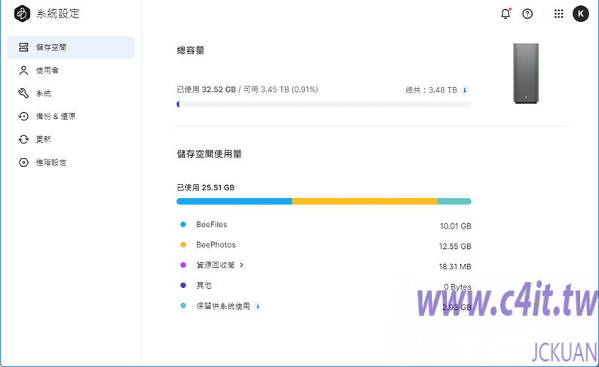Open the K user avatar menu
This screenshot has height=367, width=599.
point(581,14)
